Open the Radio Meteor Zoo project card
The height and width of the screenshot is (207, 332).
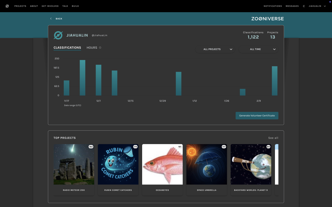pyautogui.click(x=74, y=170)
